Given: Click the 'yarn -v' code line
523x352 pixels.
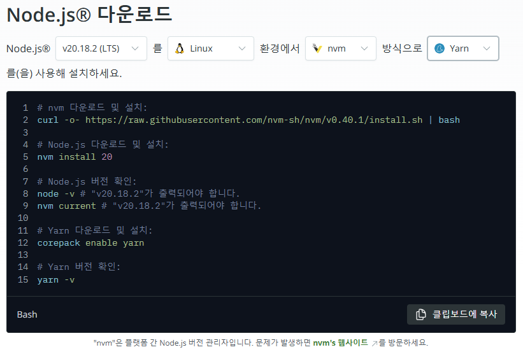Looking at the screenshot, I should tap(56, 279).
